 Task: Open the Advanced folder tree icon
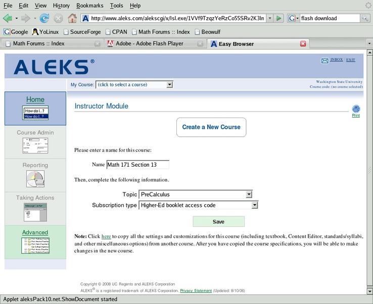(35, 245)
